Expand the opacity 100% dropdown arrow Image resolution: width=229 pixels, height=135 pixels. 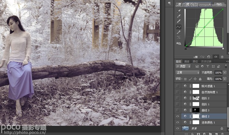(x=224, y=73)
